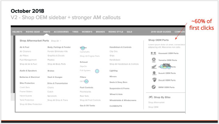Click the Full System exhaust link
This screenshot has width=219, height=124.
coord(85,71)
